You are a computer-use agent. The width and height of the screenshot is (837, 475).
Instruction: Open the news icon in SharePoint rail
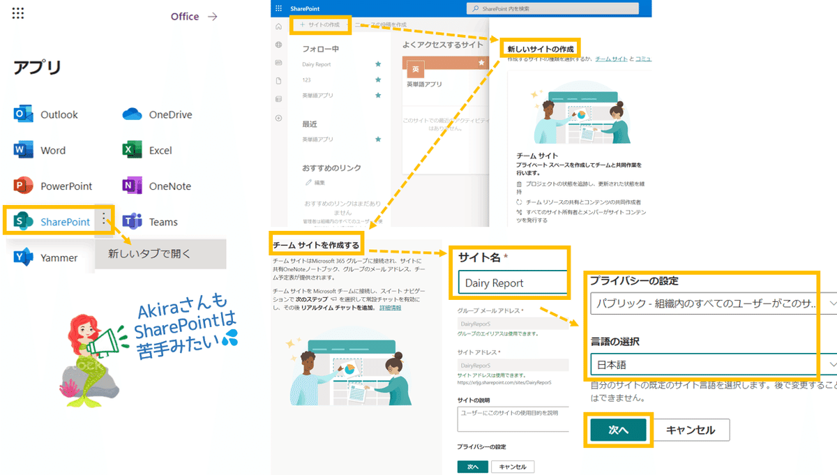coord(279,63)
